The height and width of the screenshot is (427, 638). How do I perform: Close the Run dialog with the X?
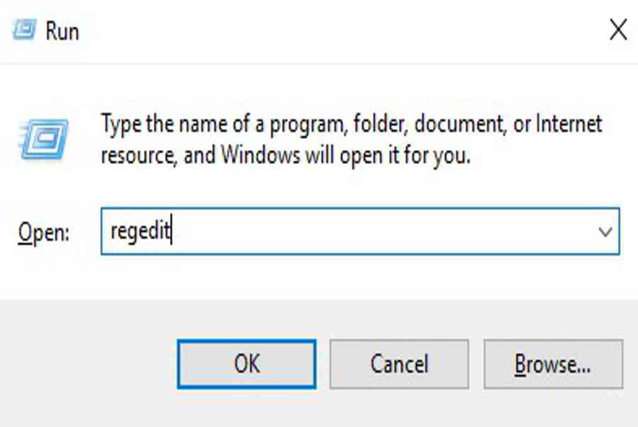pos(618,30)
